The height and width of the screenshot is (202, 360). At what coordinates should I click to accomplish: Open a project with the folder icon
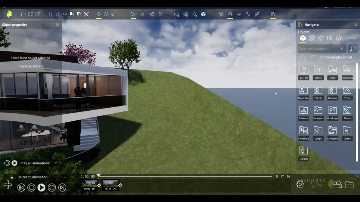coord(23,14)
